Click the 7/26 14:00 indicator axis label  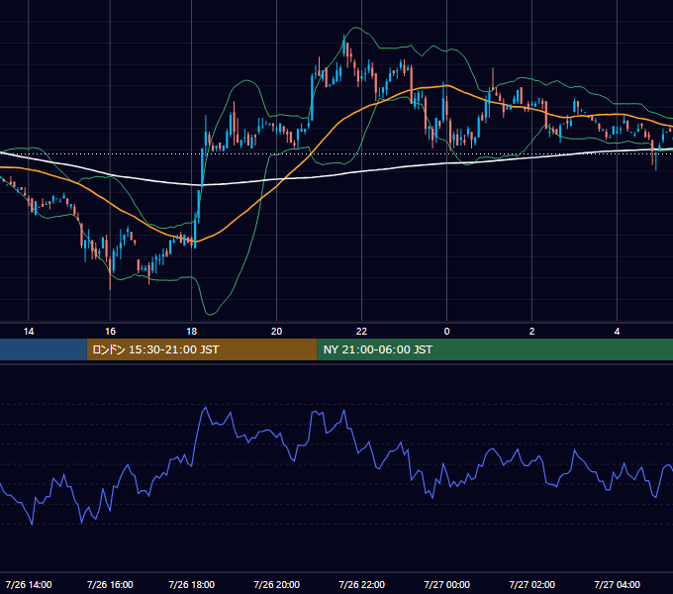29,584
